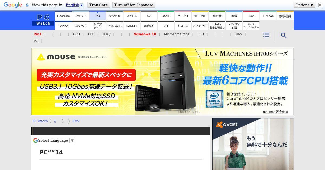The height and width of the screenshot is (170, 325).
Task: Click the Translate button
Action: (x=99, y=5)
